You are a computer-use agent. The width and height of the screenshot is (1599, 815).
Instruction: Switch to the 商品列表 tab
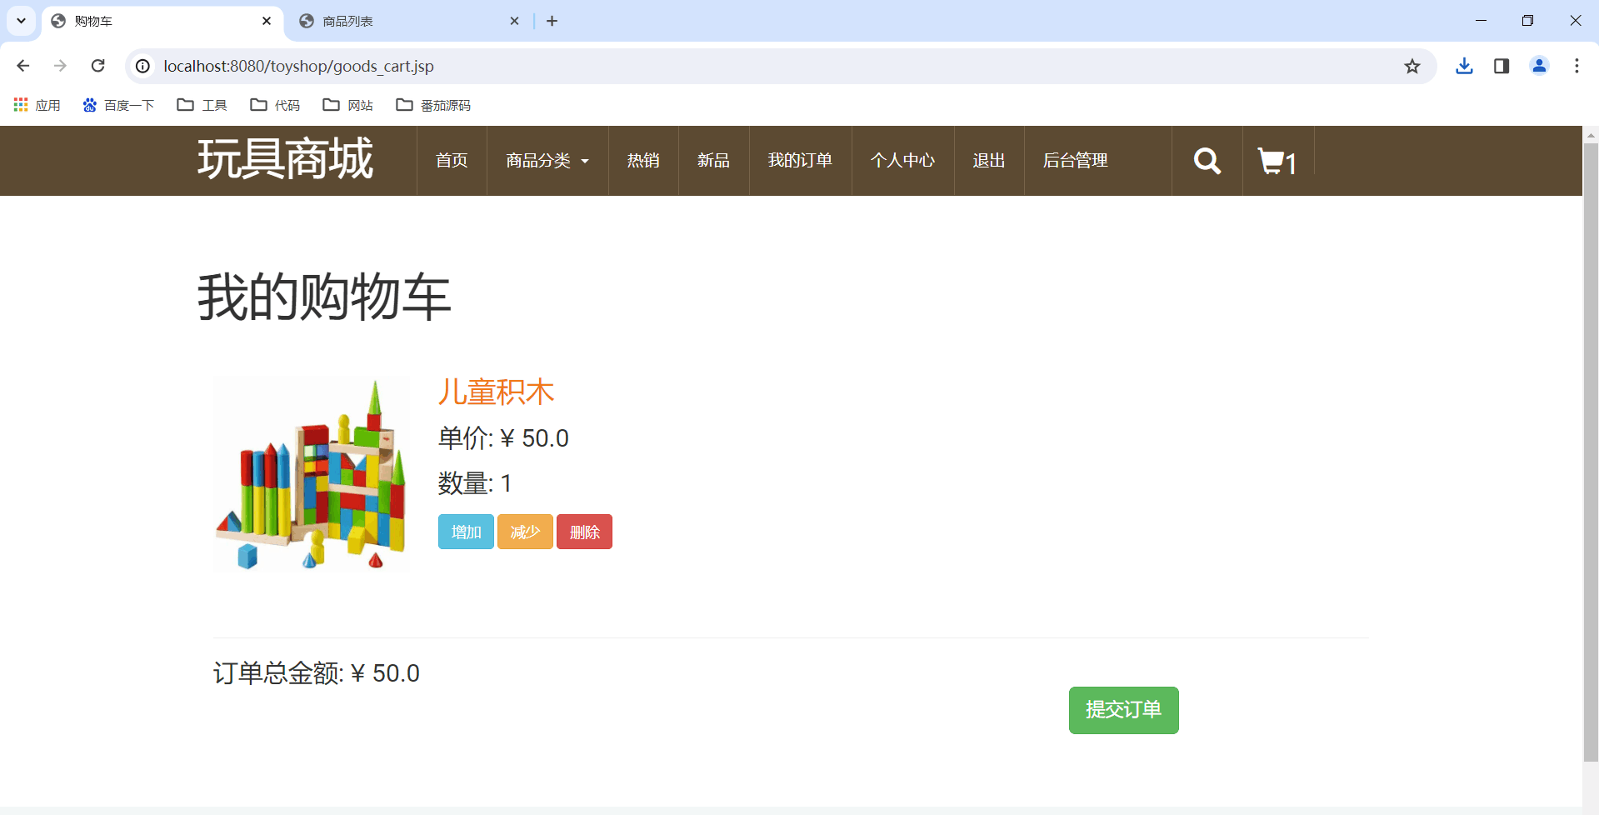(408, 21)
